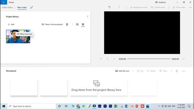Click Finish video button

(x=179, y=7)
